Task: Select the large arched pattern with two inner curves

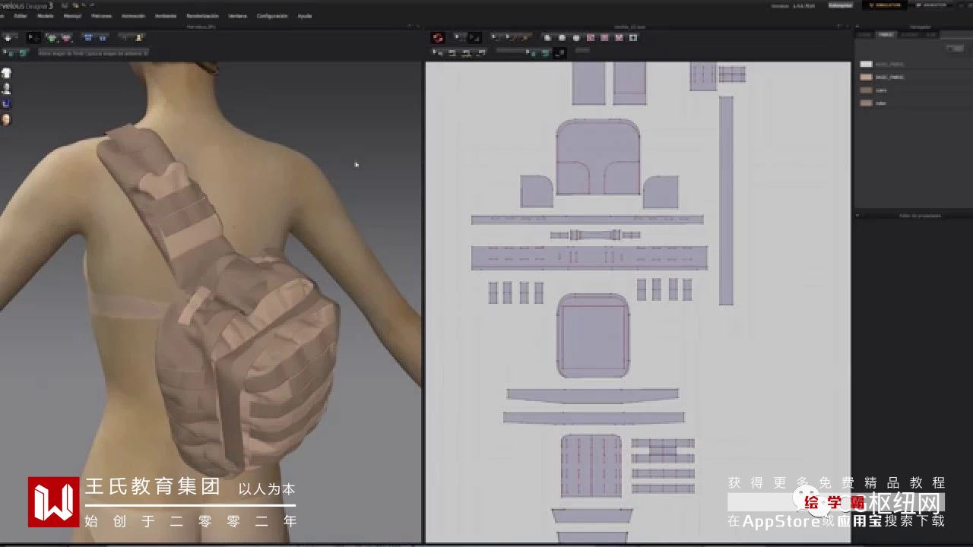Action: click(x=598, y=157)
